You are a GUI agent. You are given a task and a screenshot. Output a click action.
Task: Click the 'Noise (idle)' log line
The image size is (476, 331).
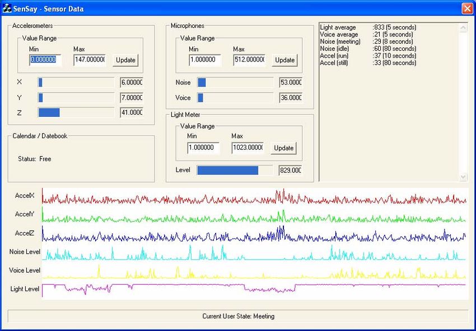[368, 49]
